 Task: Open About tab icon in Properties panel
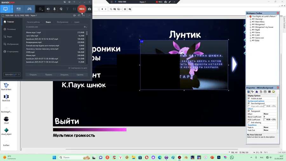pyautogui.click(x=274, y=92)
